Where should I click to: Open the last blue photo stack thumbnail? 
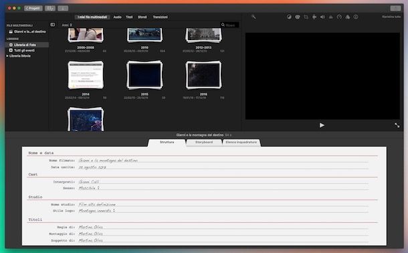click(86, 119)
